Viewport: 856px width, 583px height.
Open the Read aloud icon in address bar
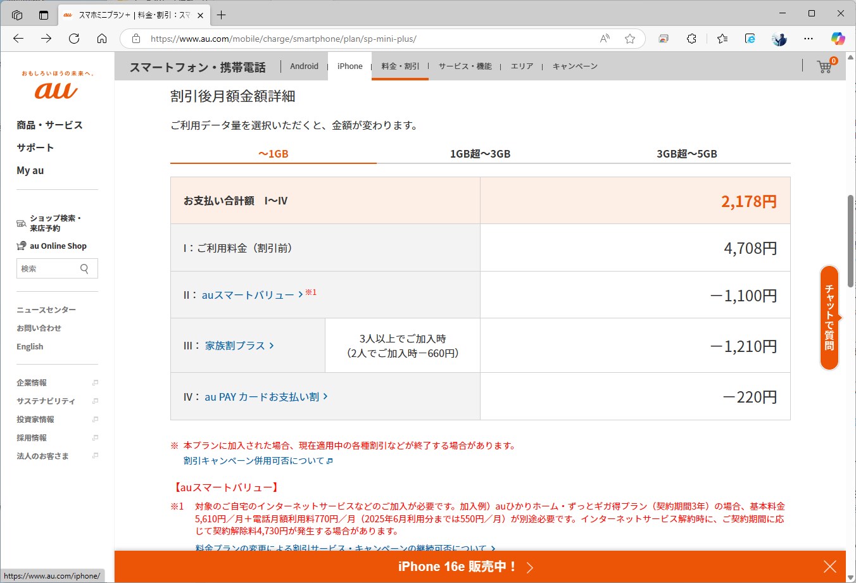click(x=605, y=39)
